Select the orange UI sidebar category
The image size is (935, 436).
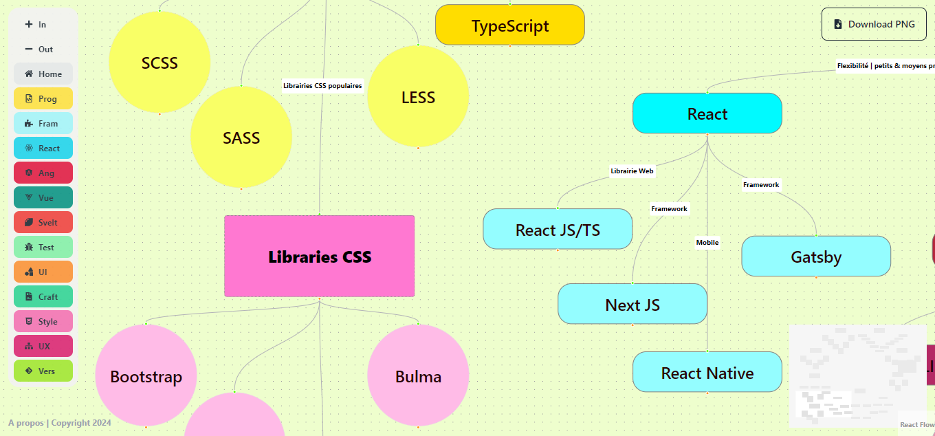[43, 272]
